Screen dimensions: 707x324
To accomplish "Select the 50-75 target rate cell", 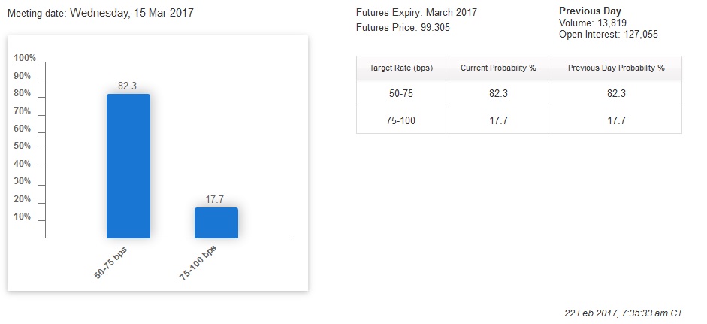I will [x=401, y=94].
